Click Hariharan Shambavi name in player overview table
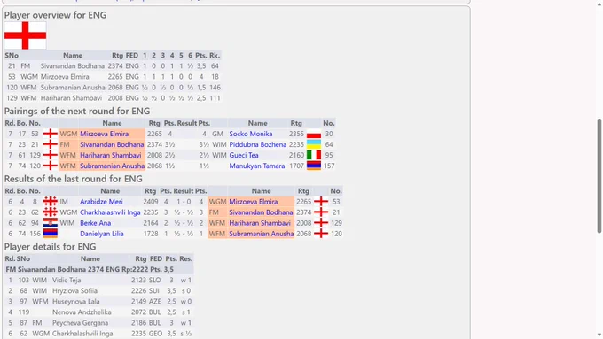 [71, 98]
